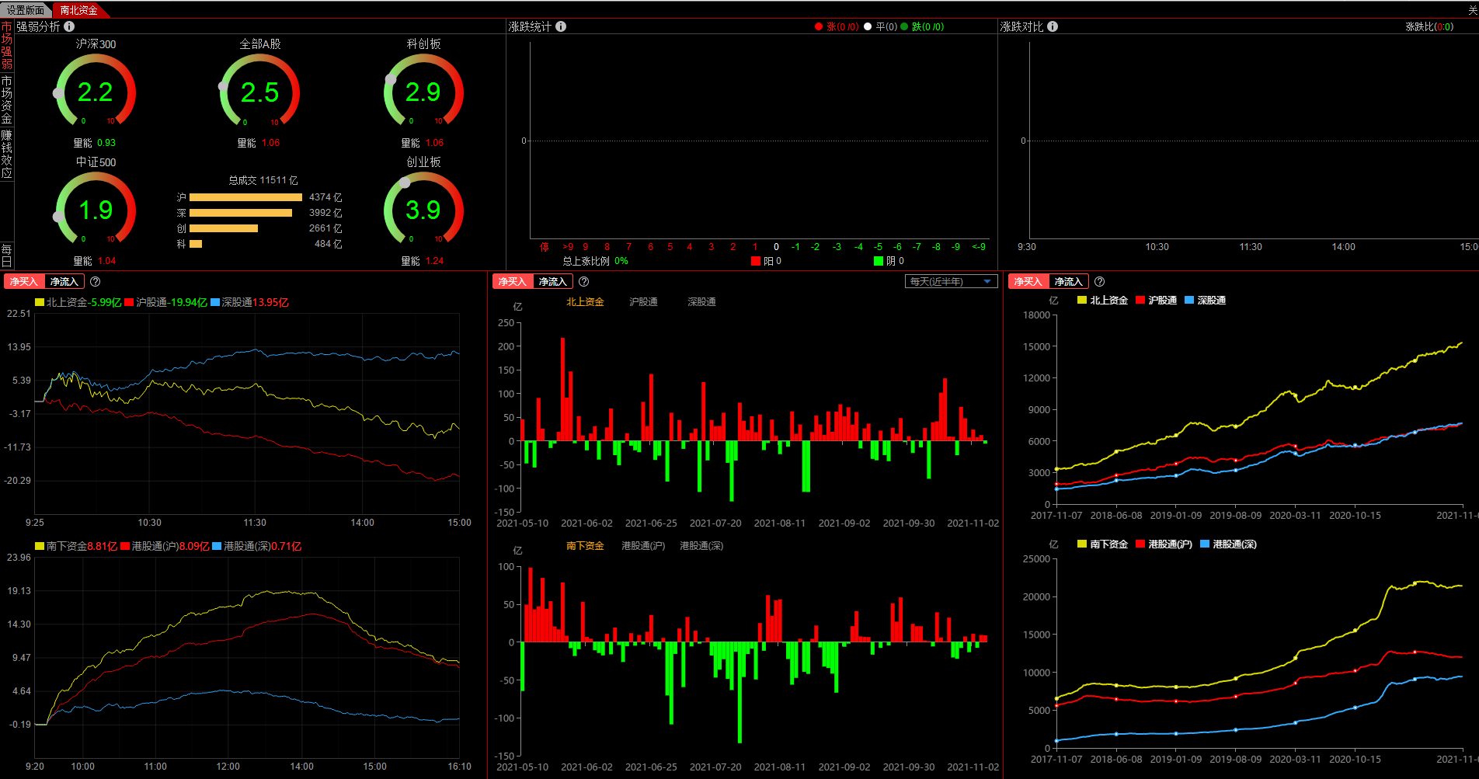Toggle daily bar chart to 净流入
The height and width of the screenshot is (779, 1479).
[x=553, y=282]
